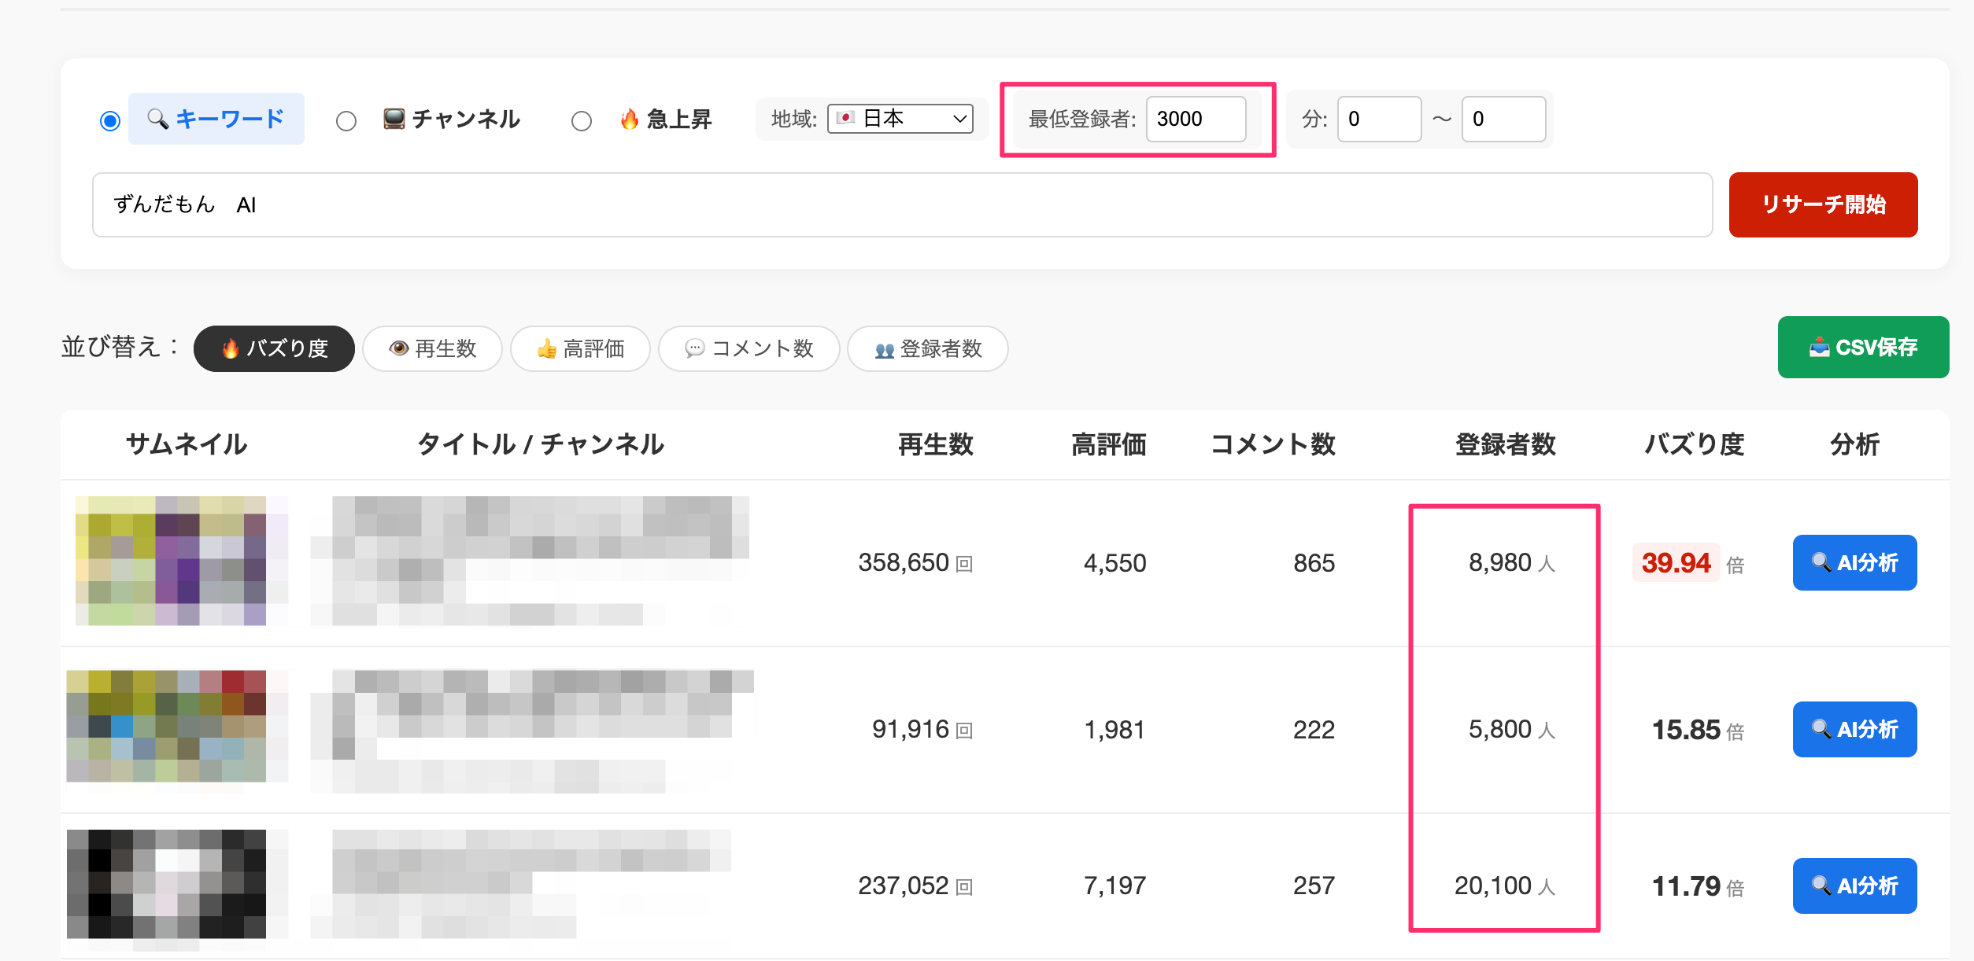Sort results by バズり度
1974x961 pixels.
click(274, 348)
